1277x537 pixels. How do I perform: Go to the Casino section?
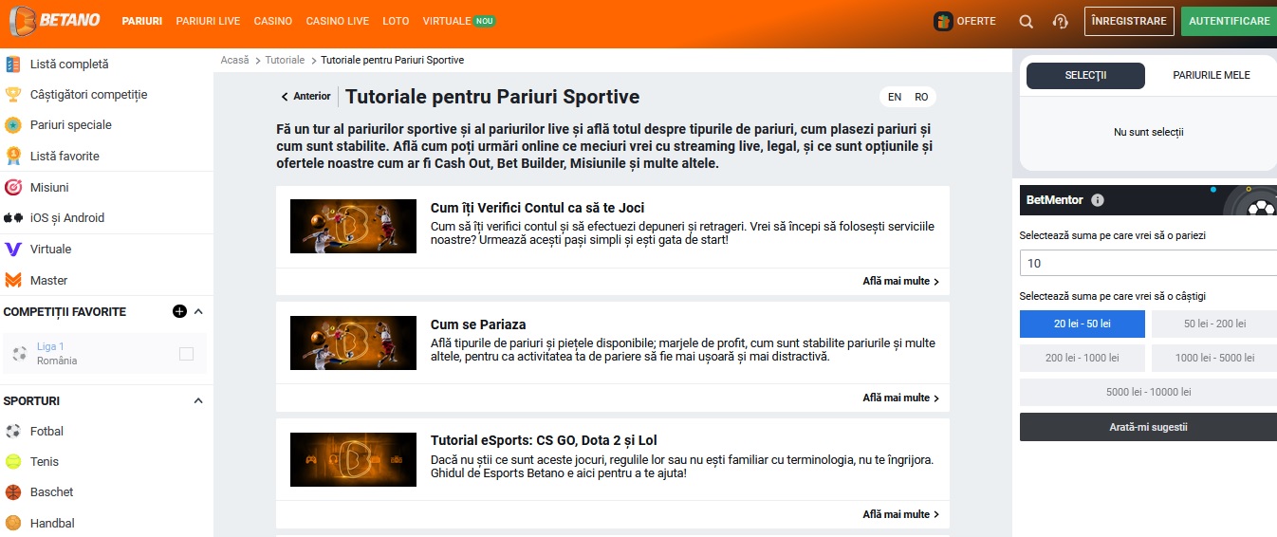click(x=273, y=21)
